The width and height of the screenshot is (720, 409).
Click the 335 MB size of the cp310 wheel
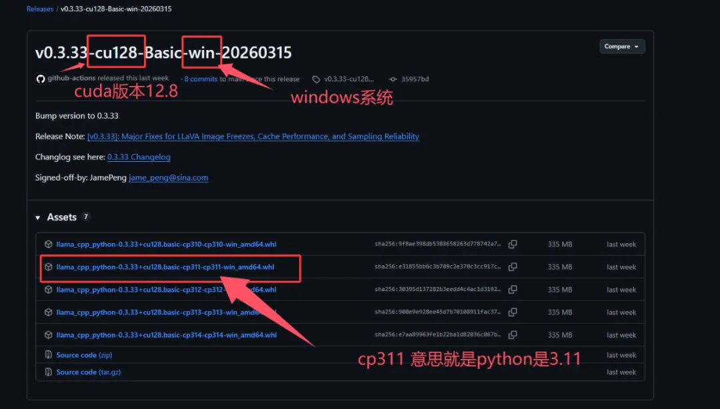[x=560, y=244]
